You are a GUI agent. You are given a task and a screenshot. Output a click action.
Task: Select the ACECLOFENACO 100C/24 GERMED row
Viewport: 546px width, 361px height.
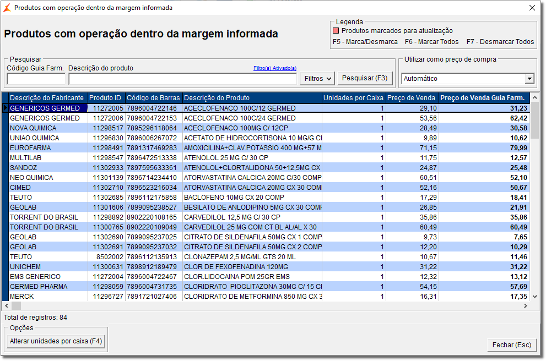click(x=269, y=118)
